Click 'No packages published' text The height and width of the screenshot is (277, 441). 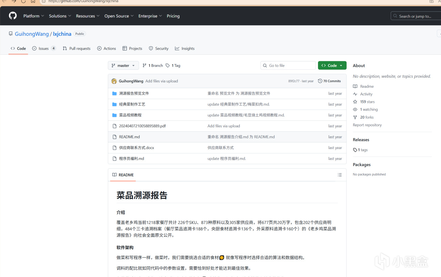coord(369,174)
